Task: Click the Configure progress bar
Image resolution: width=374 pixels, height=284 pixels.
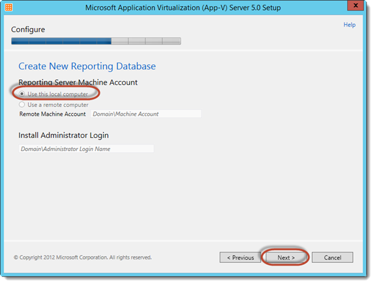Action: [96, 41]
